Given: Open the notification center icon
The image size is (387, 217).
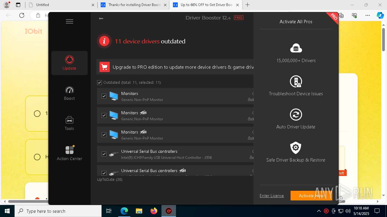Looking at the screenshot, I should tap(377, 211).
